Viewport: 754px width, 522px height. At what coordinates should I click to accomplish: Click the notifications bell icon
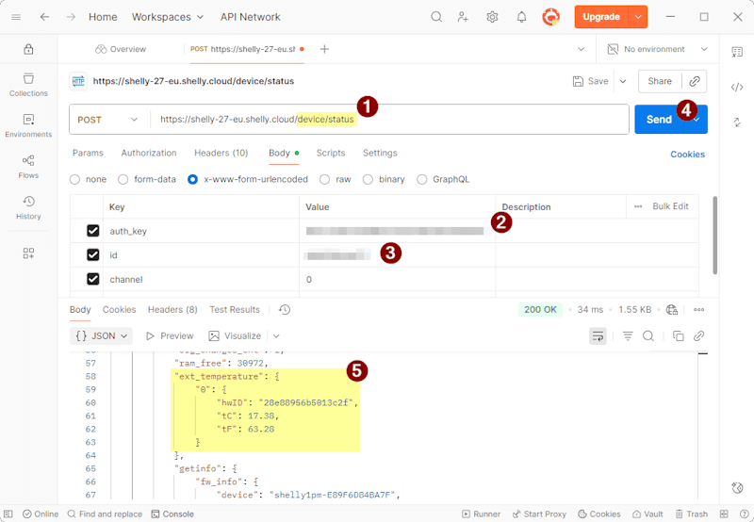(x=521, y=17)
